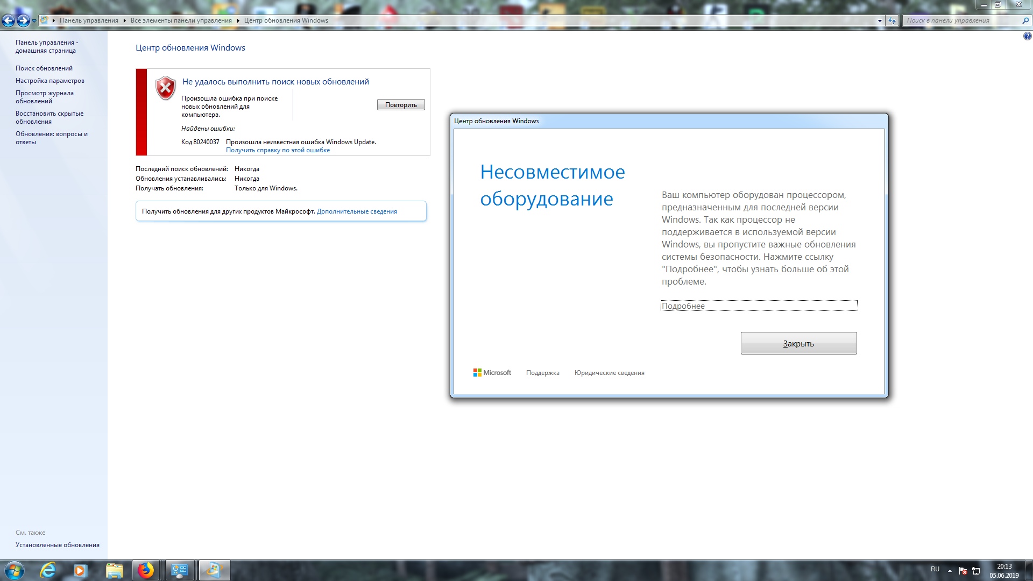Open 'Получить справку по этой ошибке' link

[278, 150]
